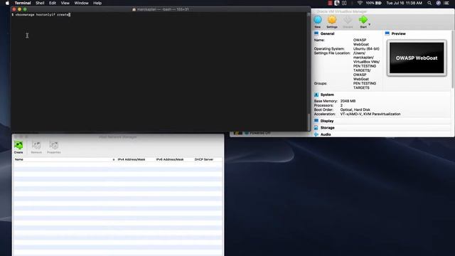Start the OWASP WebGoat VM

[363, 22]
